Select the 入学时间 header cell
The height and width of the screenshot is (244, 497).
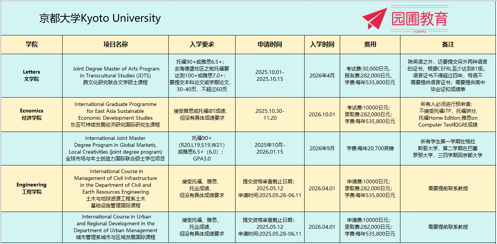(x=322, y=45)
